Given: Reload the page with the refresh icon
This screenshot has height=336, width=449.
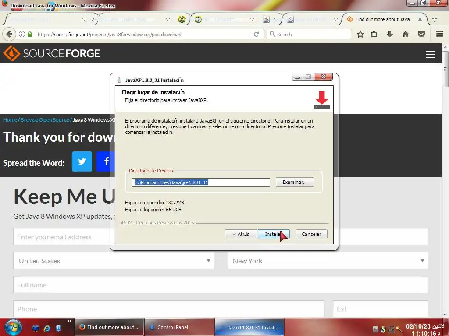Looking at the screenshot, I should (256, 34).
